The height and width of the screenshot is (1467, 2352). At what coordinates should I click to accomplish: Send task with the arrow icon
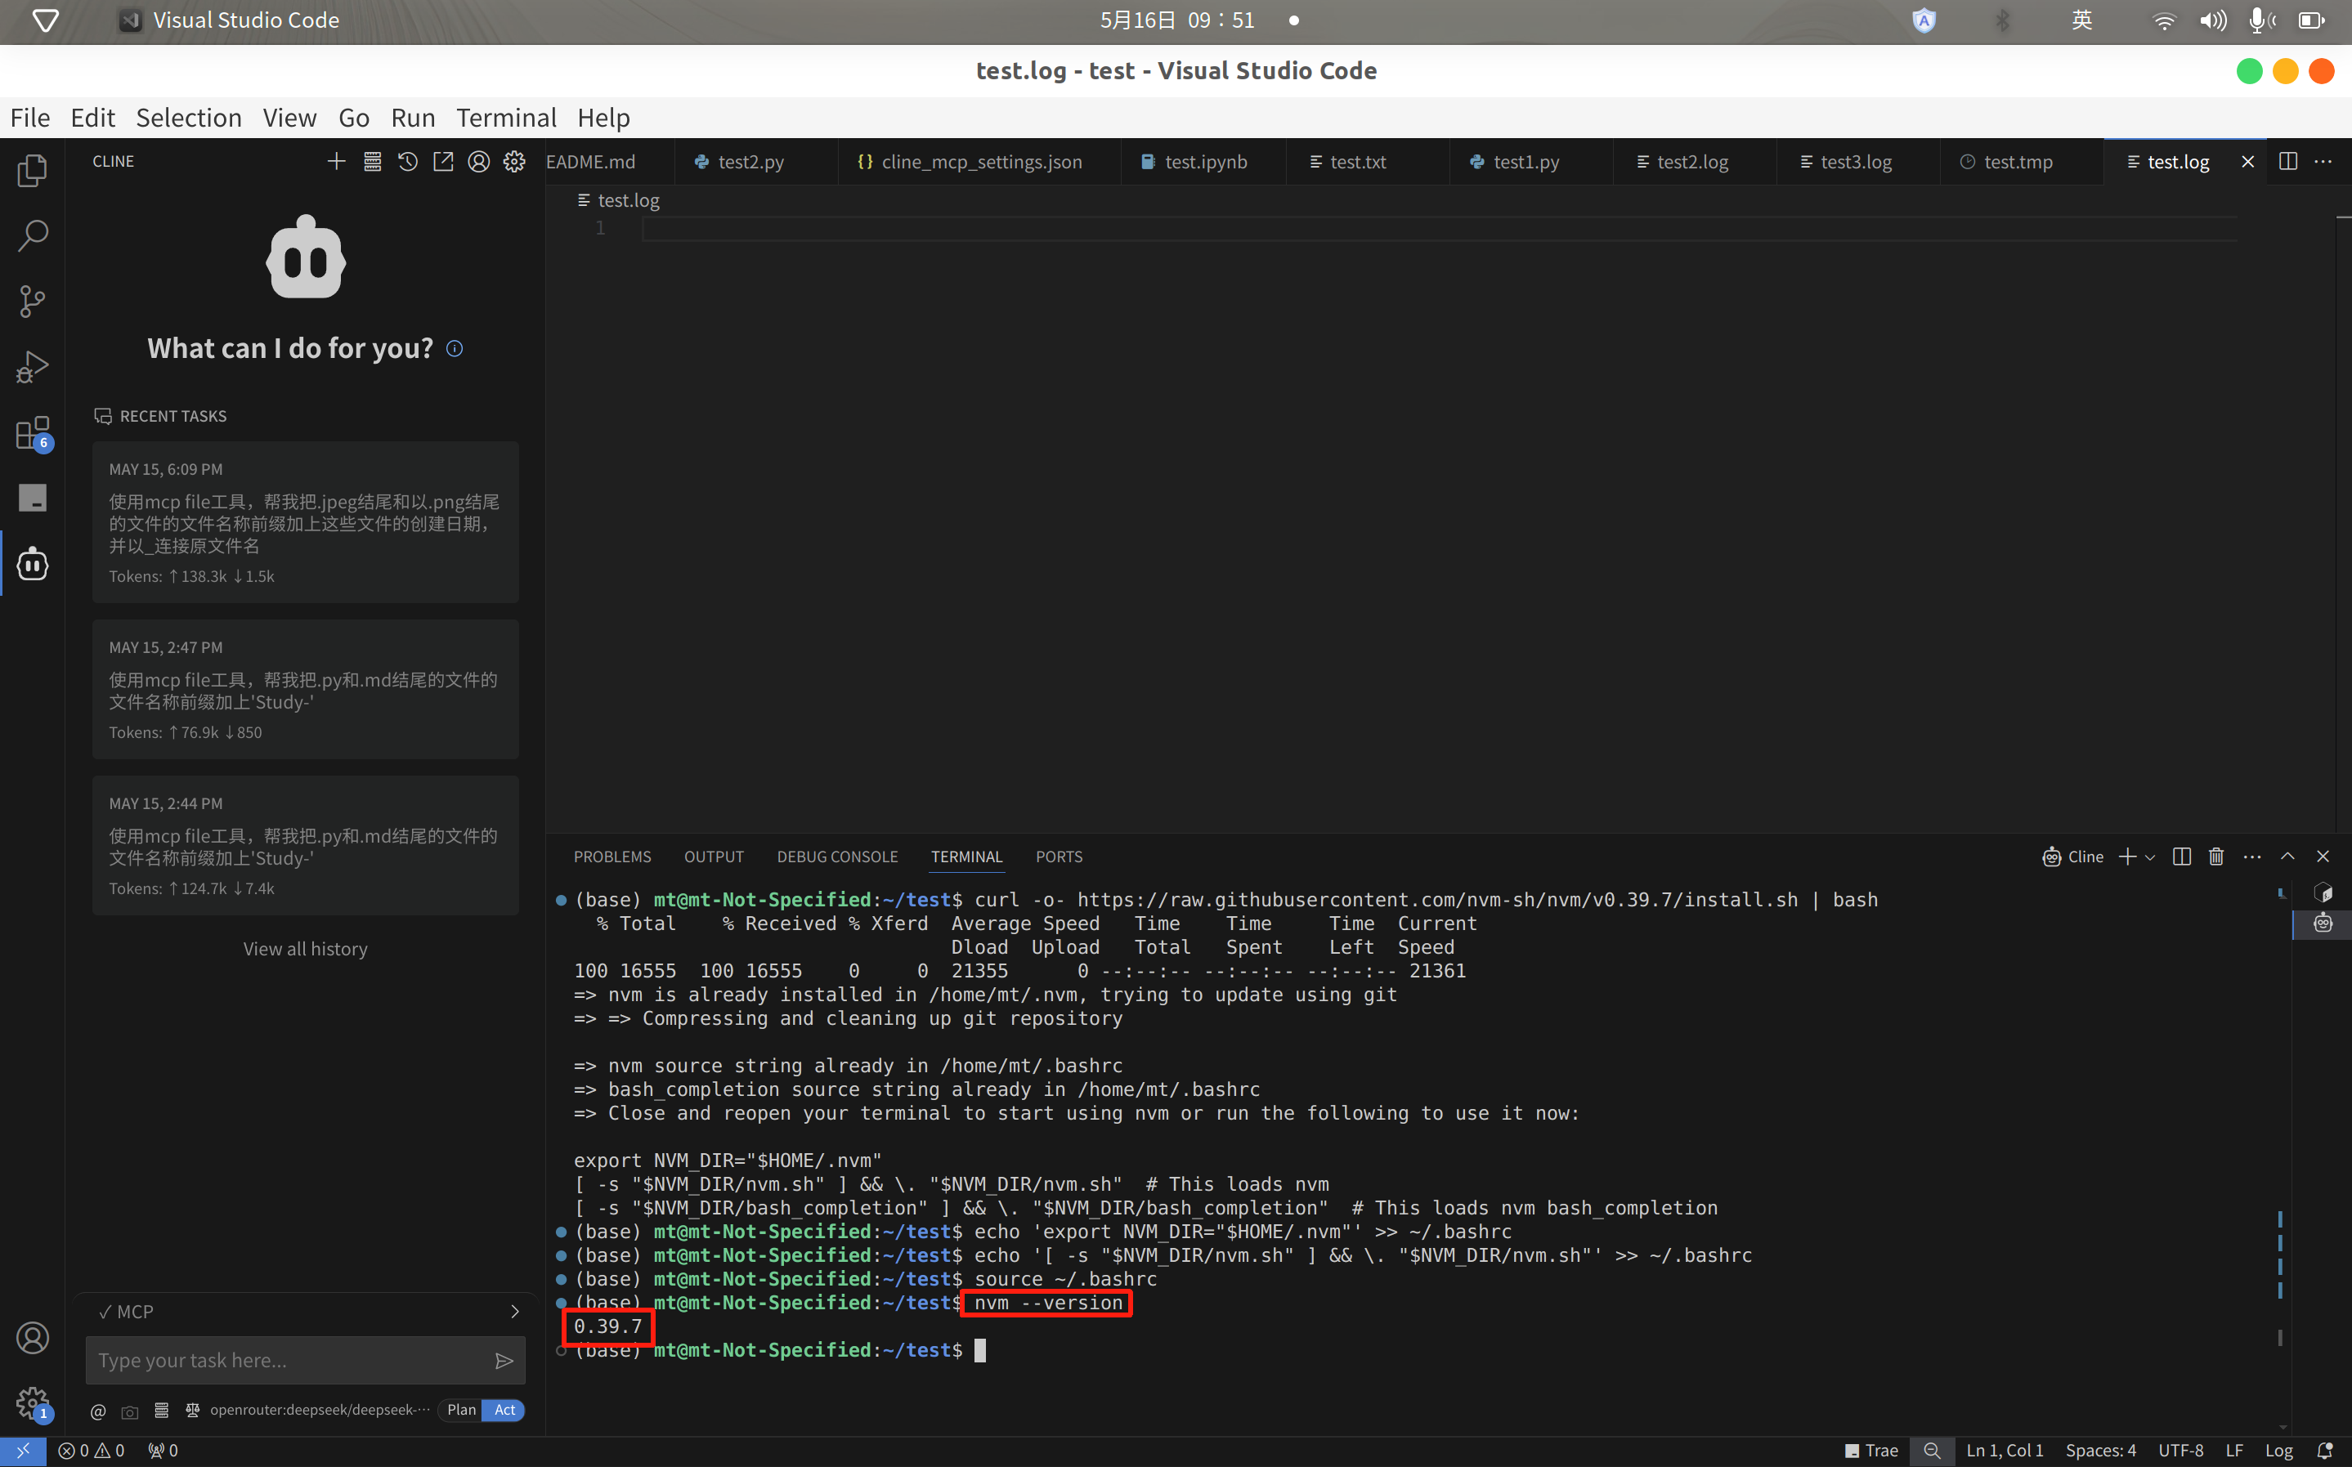[x=504, y=1360]
